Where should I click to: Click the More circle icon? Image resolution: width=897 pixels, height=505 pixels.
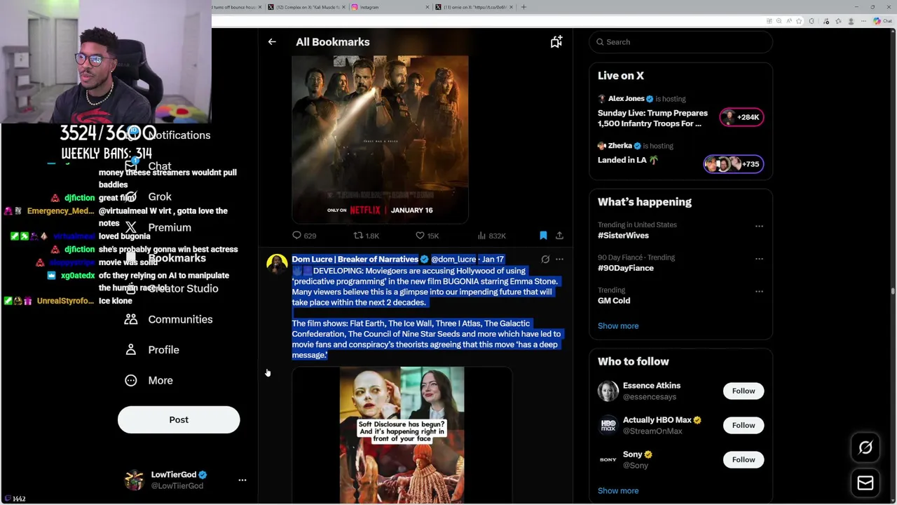131,380
